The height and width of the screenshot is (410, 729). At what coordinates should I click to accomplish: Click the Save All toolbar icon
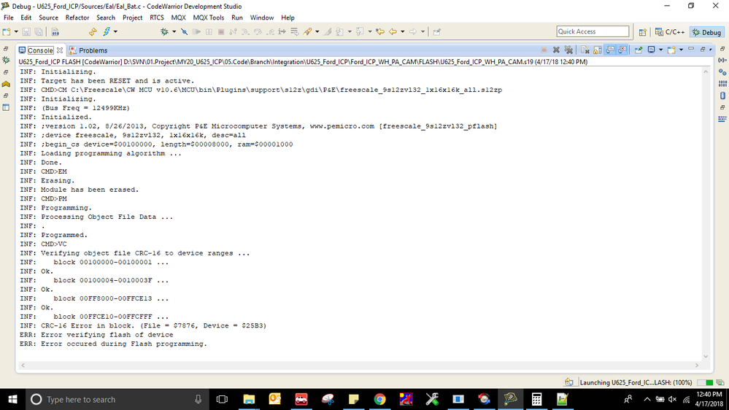pos(39,31)
